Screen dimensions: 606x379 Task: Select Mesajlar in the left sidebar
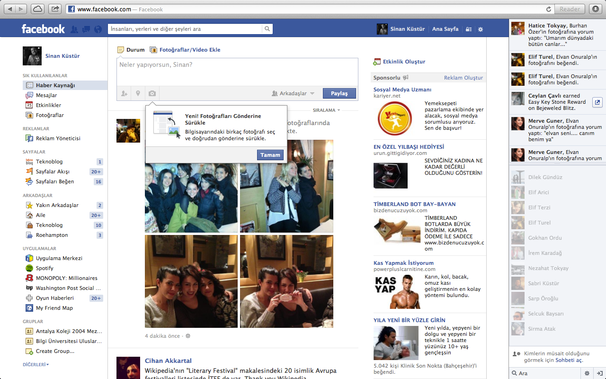(46, 95)
